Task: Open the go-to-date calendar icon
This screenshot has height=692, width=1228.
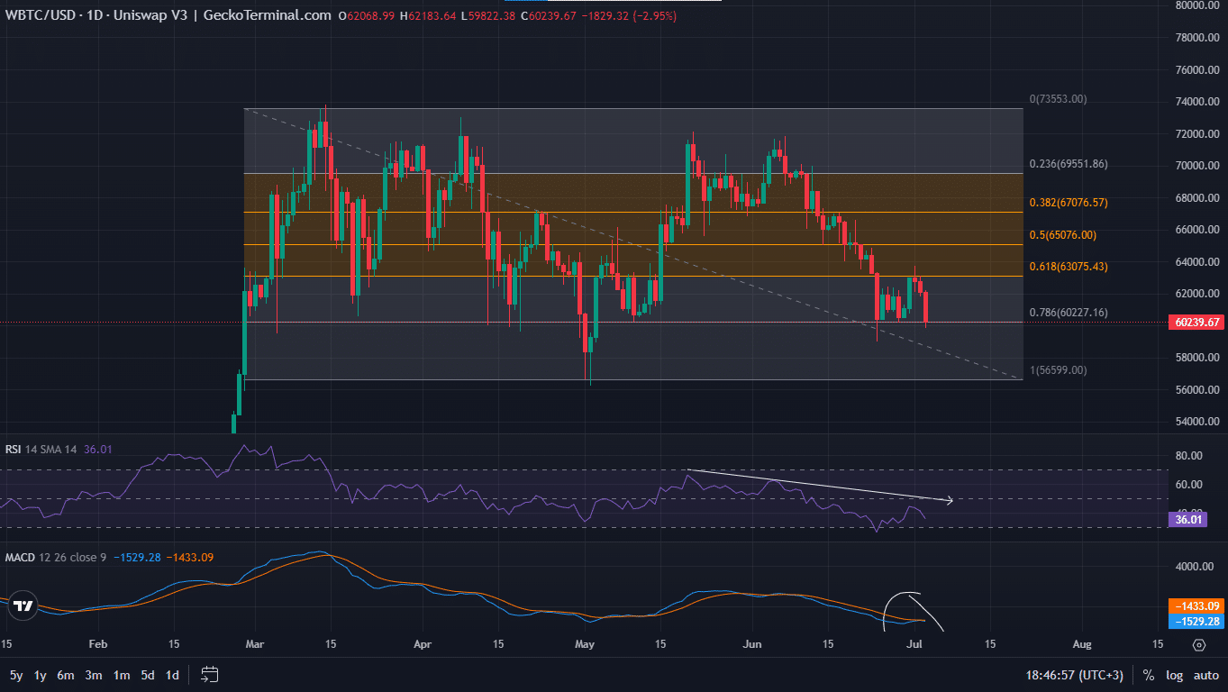Action: click(210, 674)
